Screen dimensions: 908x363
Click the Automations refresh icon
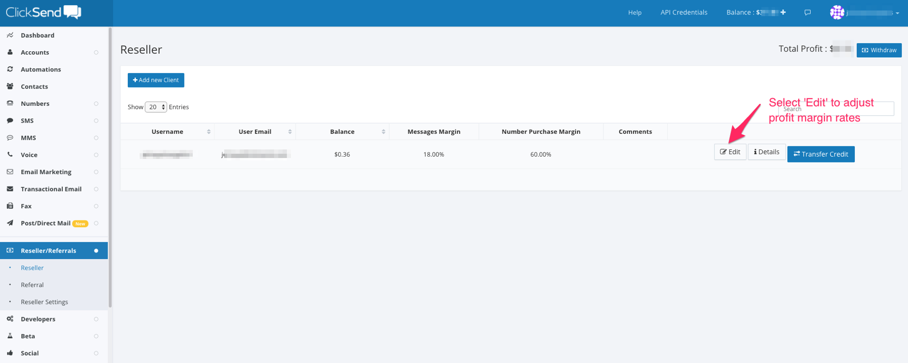[x=10, y=69]
